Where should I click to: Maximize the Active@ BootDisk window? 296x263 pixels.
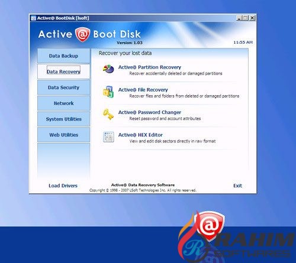coord(245,18)
